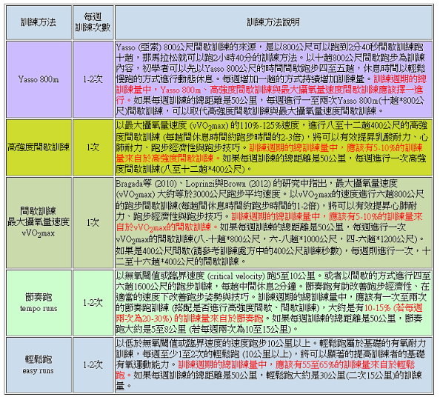Screen dimensions: 440x400
Task: Select the 高強度間歇訓練 method cell
Action: (x=39, y=147)
